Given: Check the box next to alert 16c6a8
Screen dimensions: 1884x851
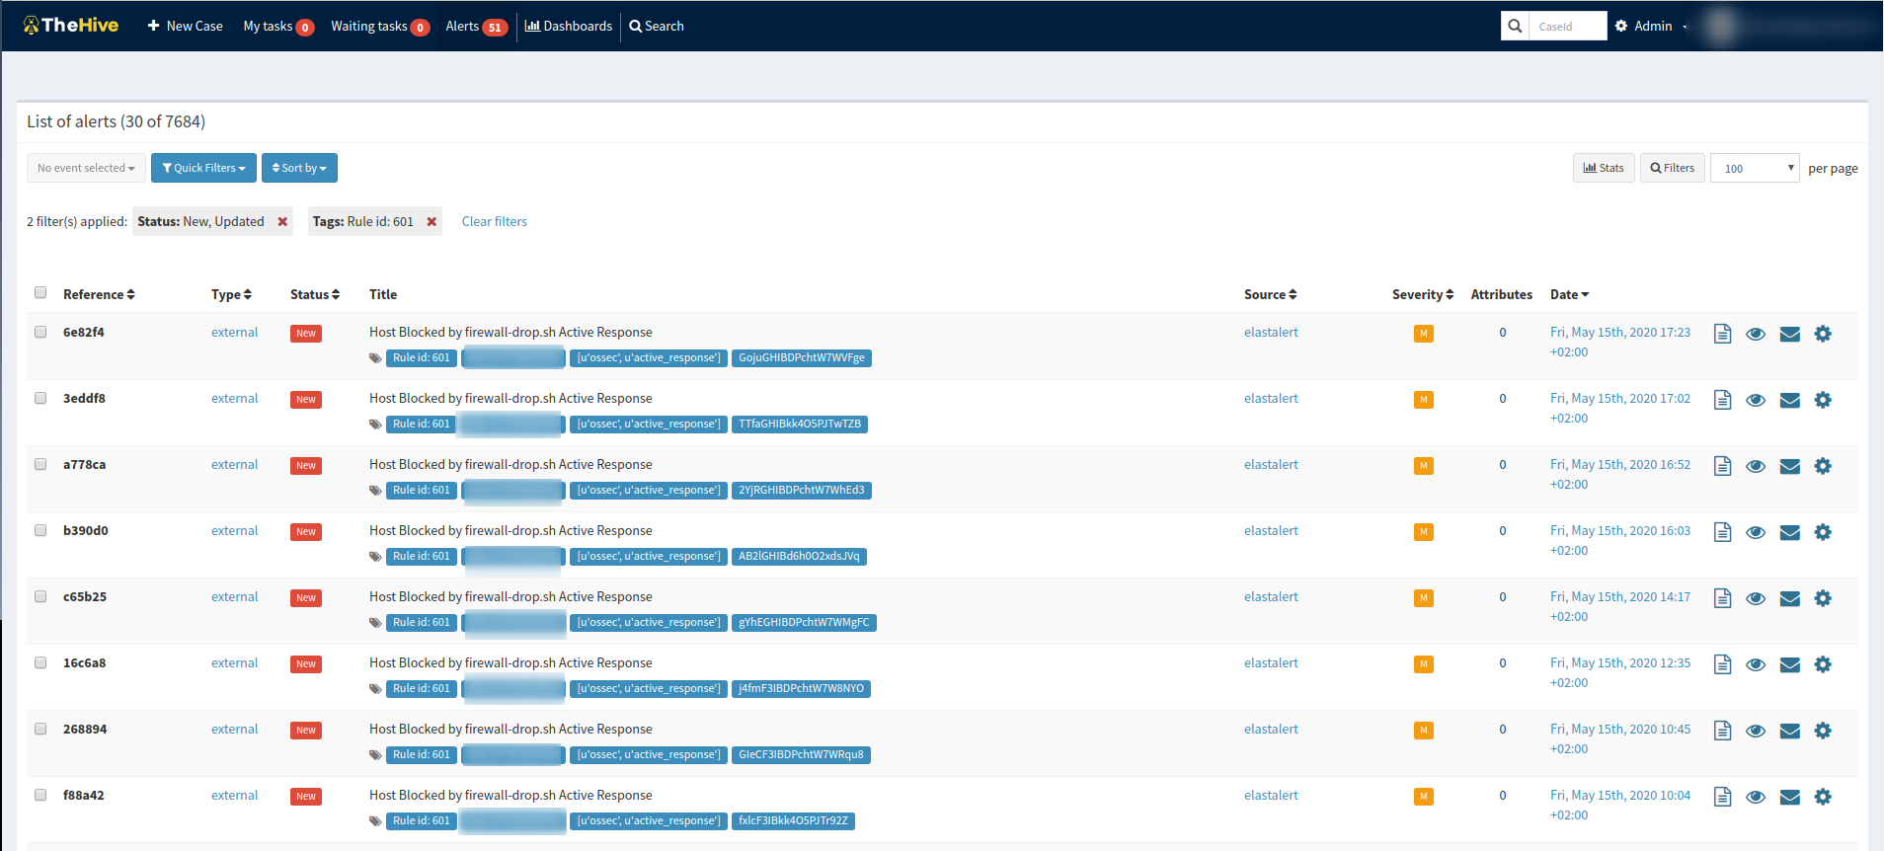Looking at the screenshot, I should [40, 662].
